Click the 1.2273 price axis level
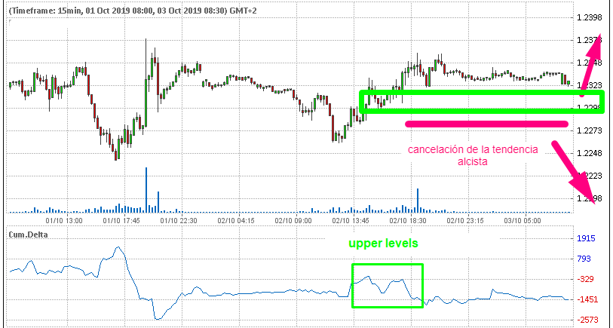This screenshot has width=613, height=328. [590, 130]
